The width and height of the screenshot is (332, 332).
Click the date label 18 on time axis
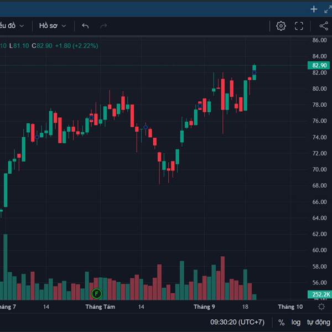[x=245, y=307]
